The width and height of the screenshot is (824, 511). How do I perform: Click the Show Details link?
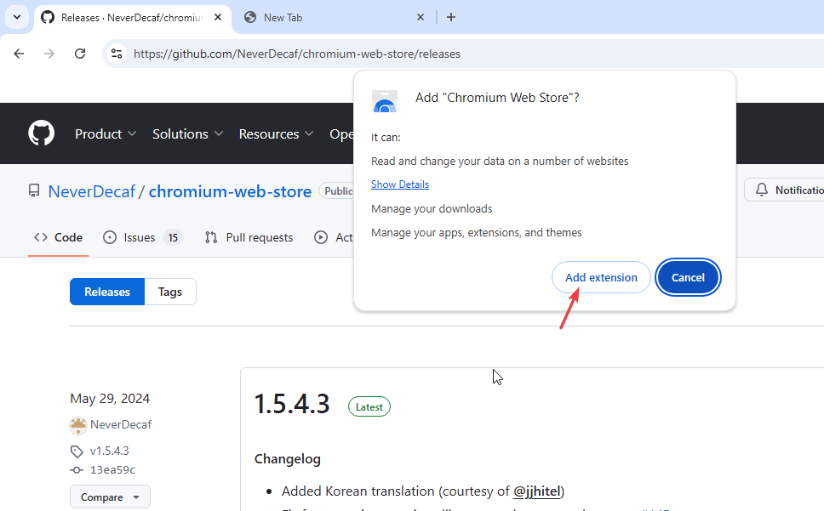click(400, 185)
